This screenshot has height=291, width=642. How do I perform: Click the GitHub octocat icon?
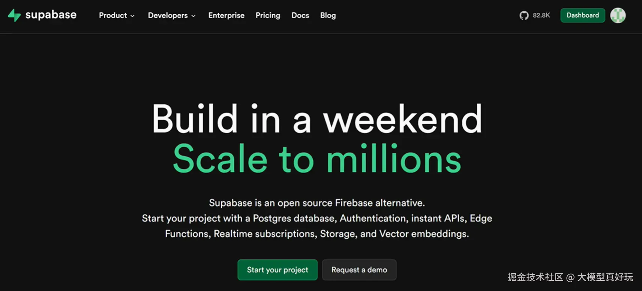click(524, 15)
